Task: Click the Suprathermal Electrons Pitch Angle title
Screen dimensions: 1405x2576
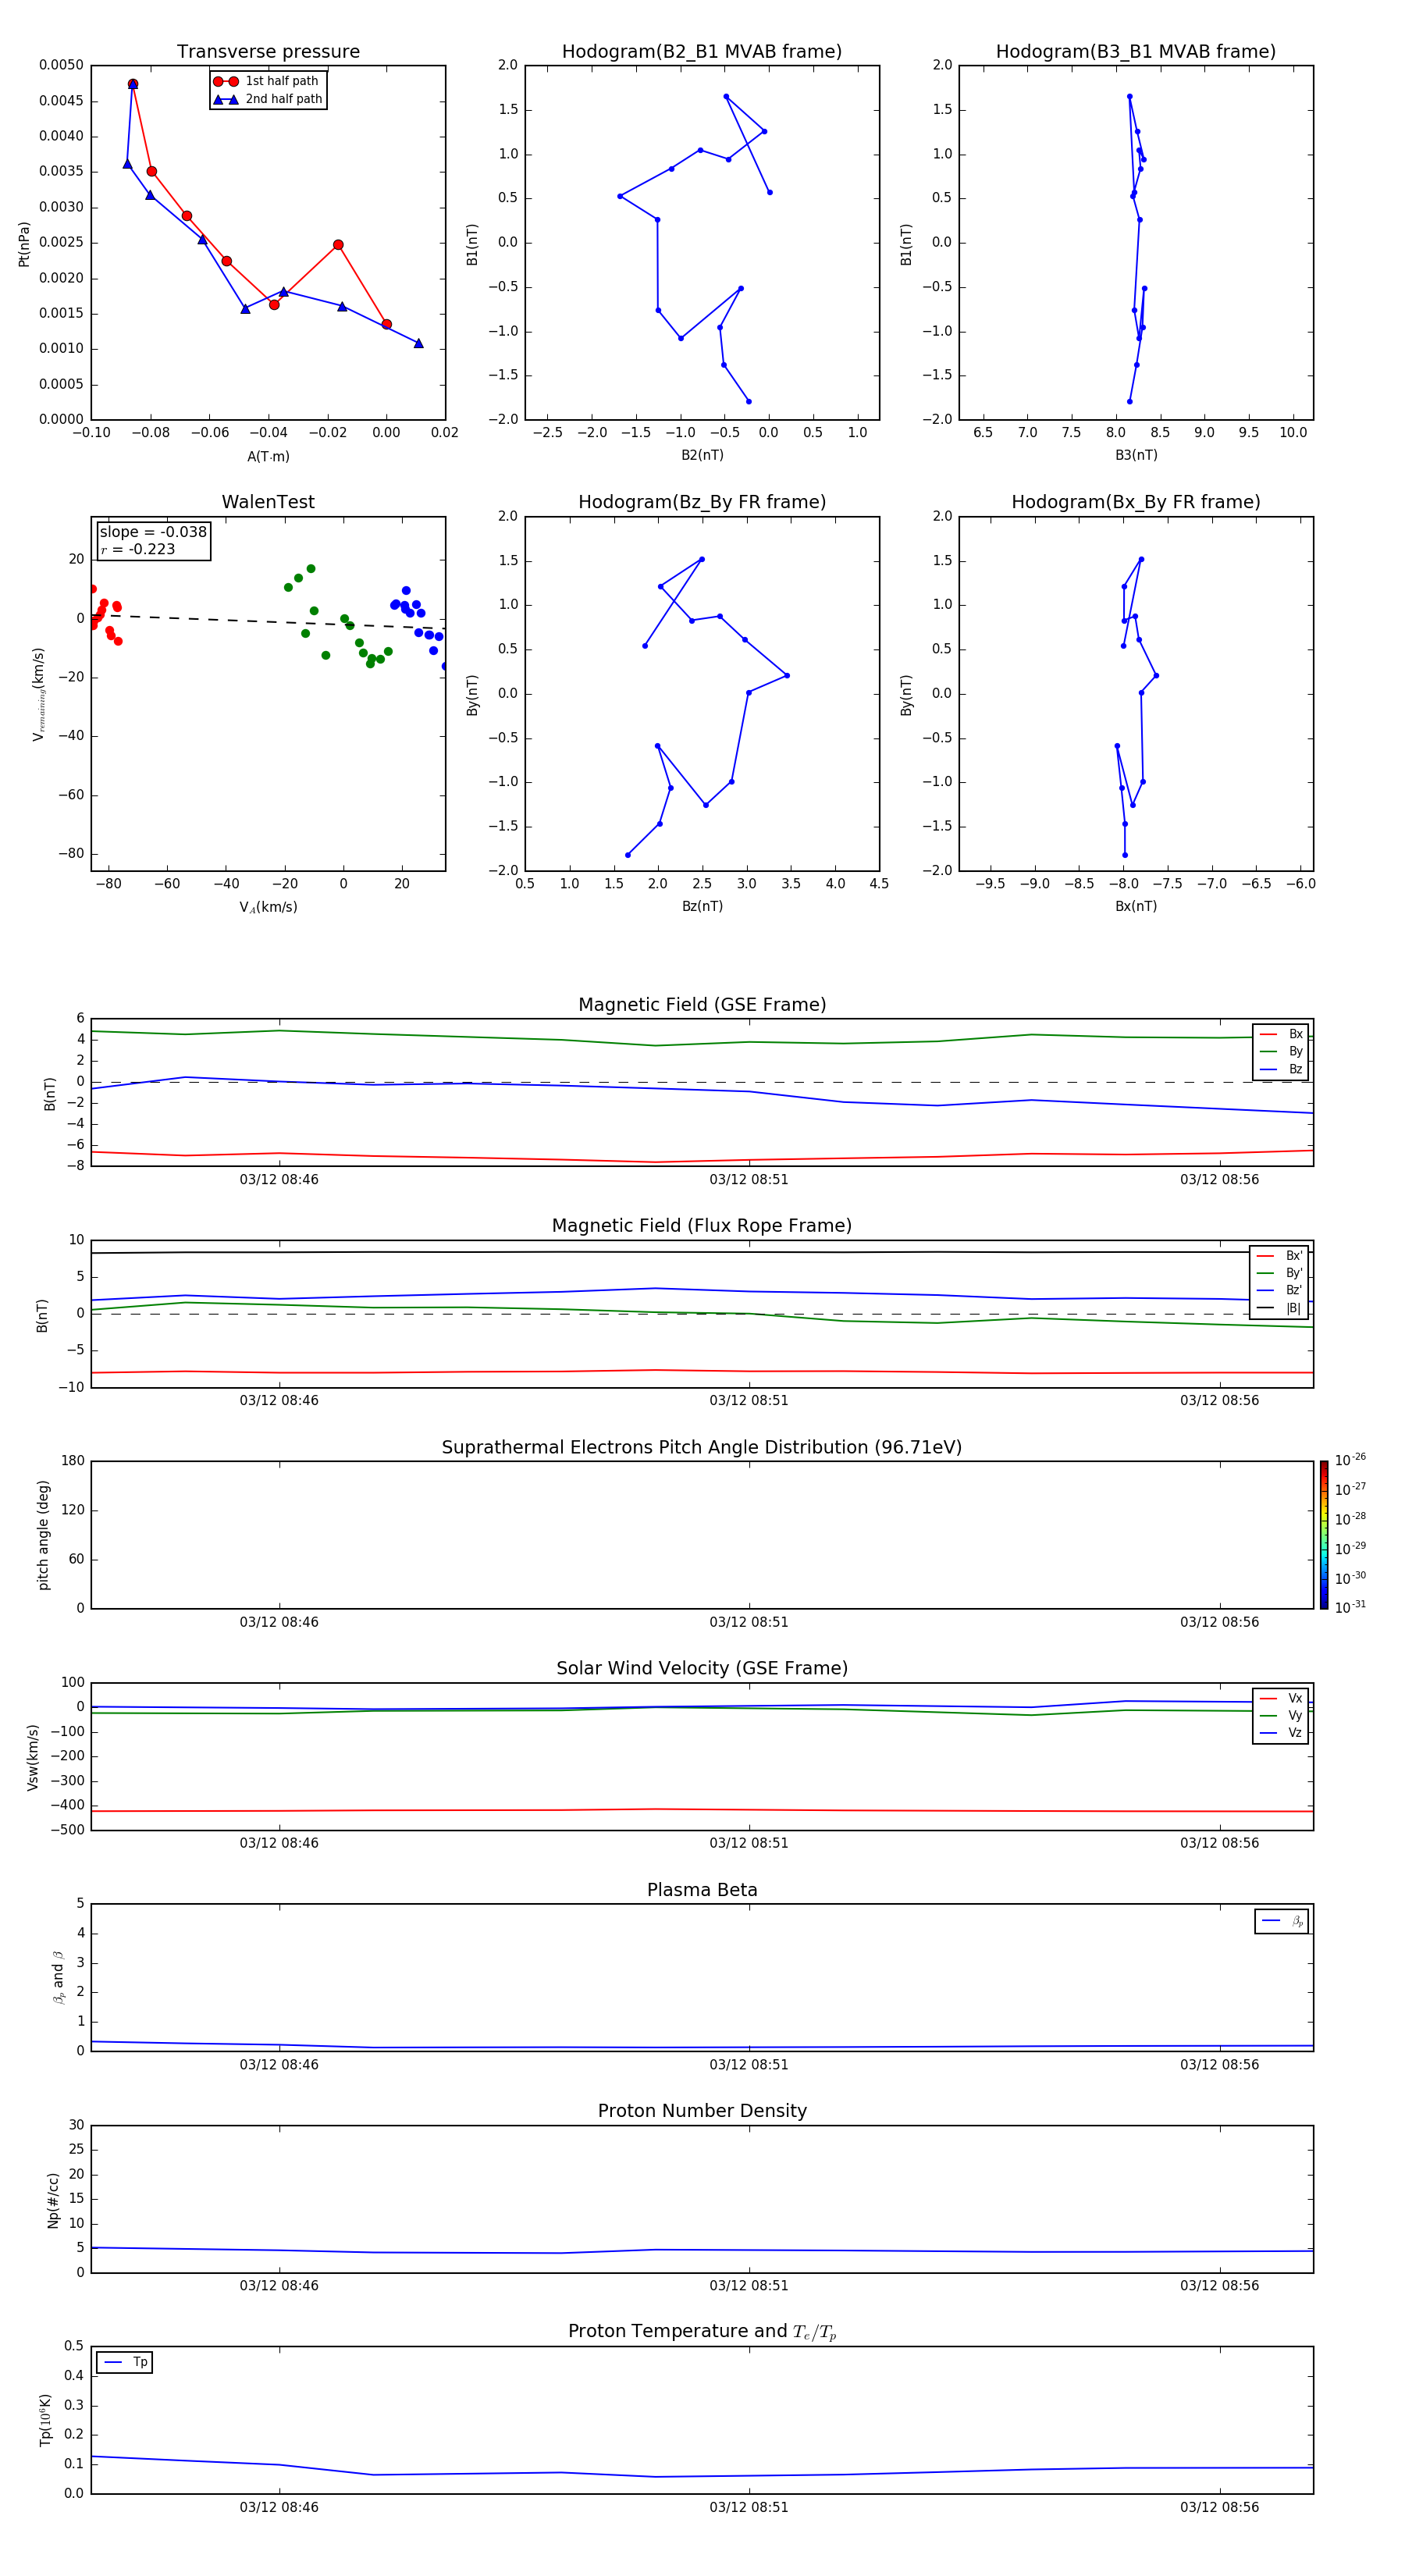Action: [702, 1448]
